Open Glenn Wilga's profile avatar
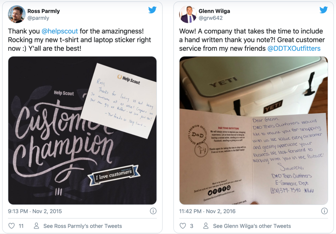 pos(188,14)
